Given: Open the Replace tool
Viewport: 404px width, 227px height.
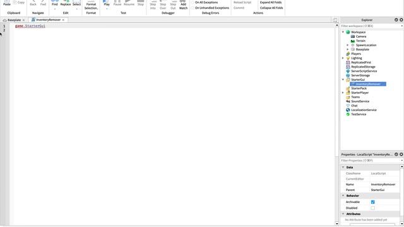Looking at the screenshot, I should 66,3.
